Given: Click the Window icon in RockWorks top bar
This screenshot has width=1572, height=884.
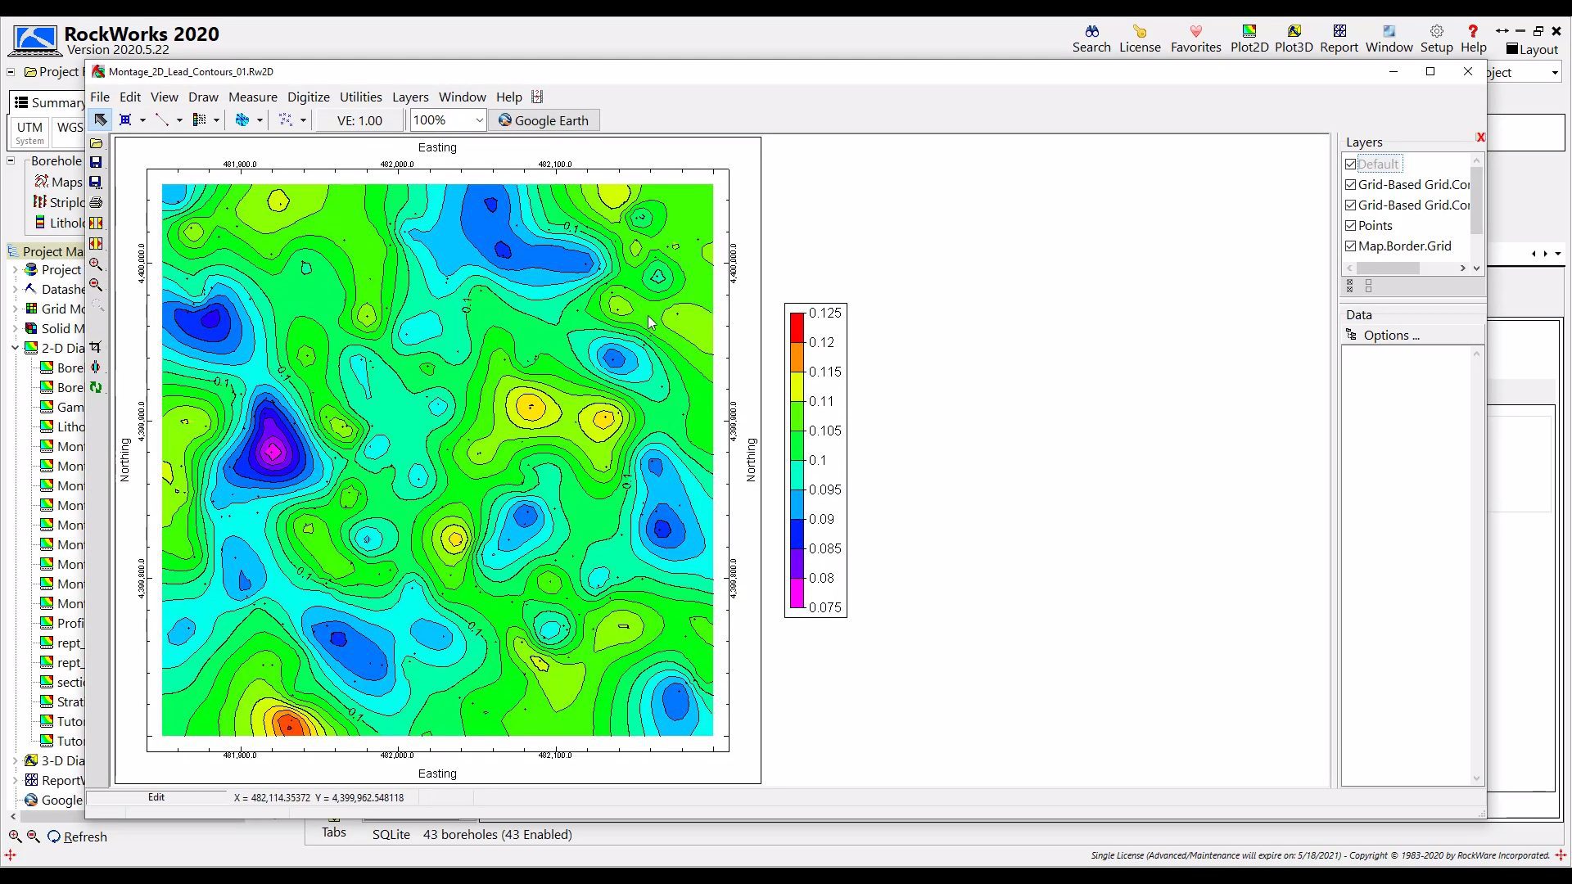Looking at the screenshot, I should point(1389,38).
